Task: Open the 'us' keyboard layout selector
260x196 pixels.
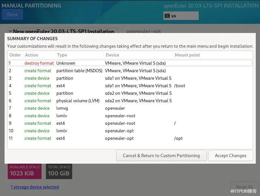Action: pos(181,16)
